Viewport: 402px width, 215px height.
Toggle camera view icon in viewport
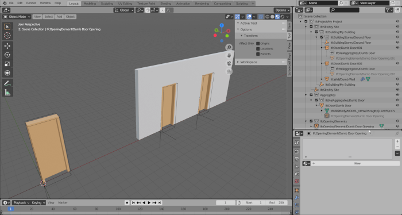pos(229,63)
